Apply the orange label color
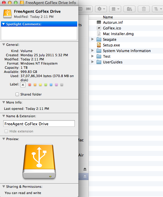Screen dimensions: 163x197 (x=35, y=85)
